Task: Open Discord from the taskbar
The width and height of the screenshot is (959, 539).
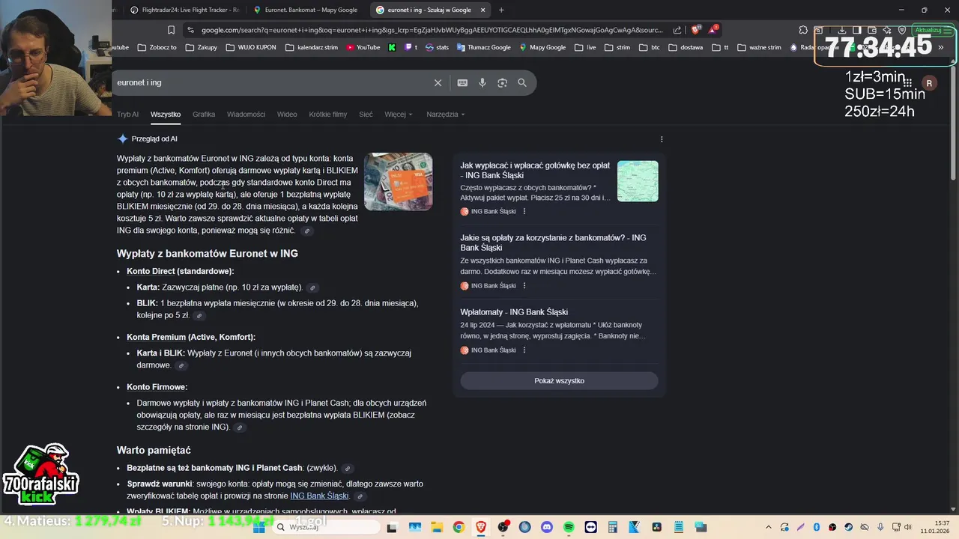Action: click(x=546, y=527)
